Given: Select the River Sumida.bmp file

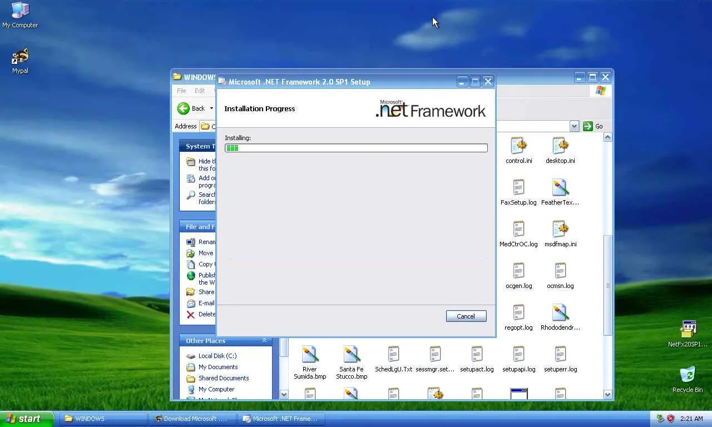Looking at the screenshot, I should click(310, 363).
